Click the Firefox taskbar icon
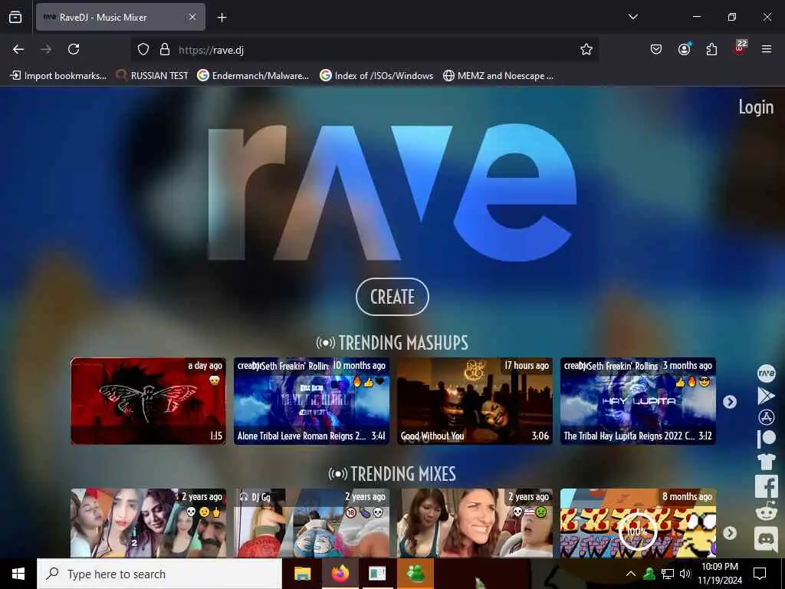Screen dimensions: 785x589 point(340,574)
